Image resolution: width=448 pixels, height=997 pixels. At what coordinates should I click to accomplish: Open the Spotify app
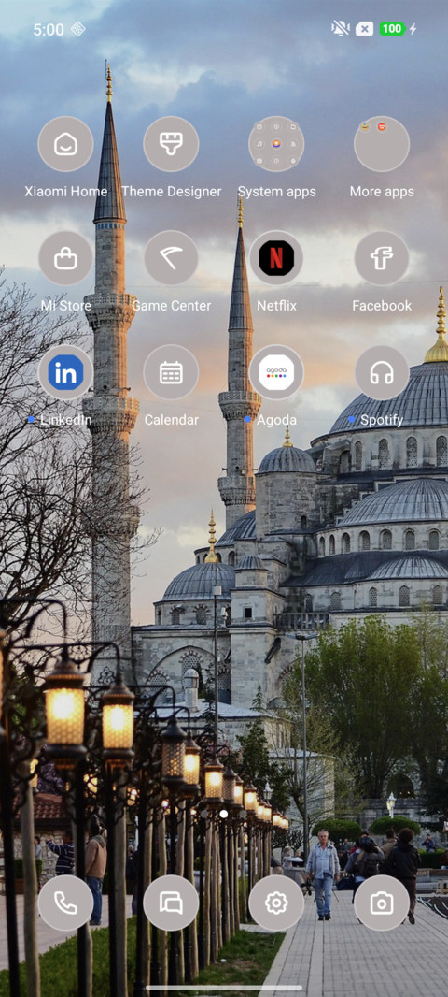pyautogui.click(x=382, y=372)
